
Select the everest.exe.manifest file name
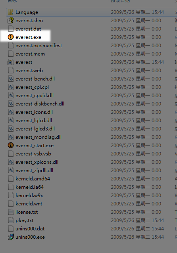[x=38, y=46]
